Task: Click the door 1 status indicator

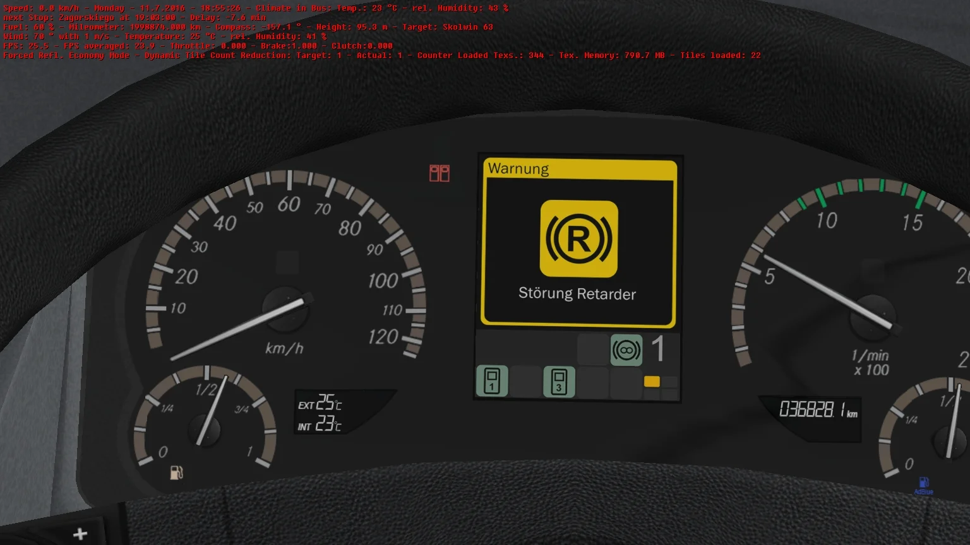Action: point(491,382)
